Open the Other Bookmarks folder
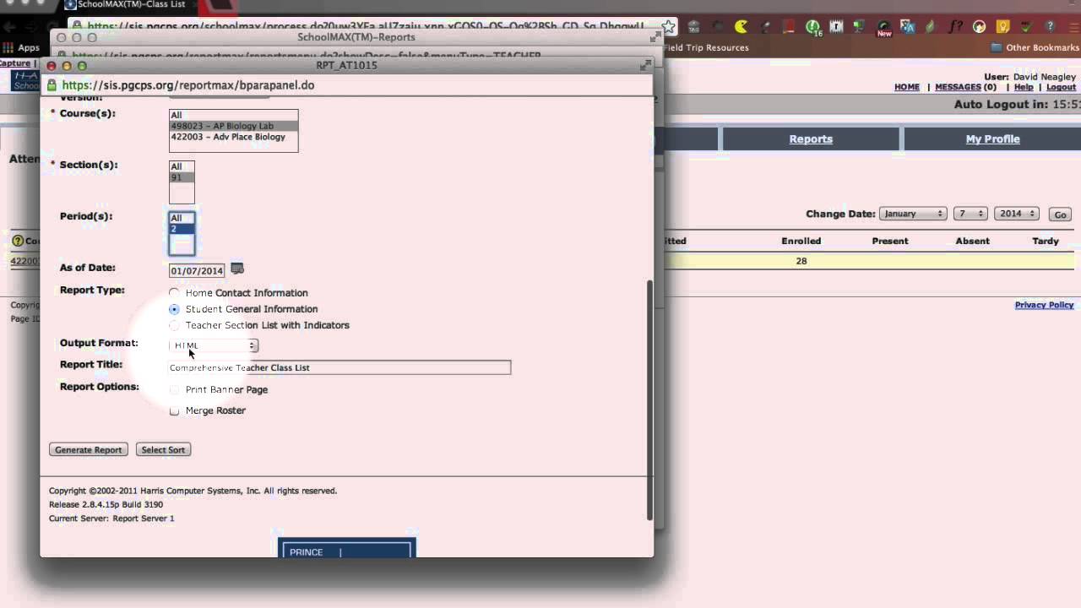 1035,47
